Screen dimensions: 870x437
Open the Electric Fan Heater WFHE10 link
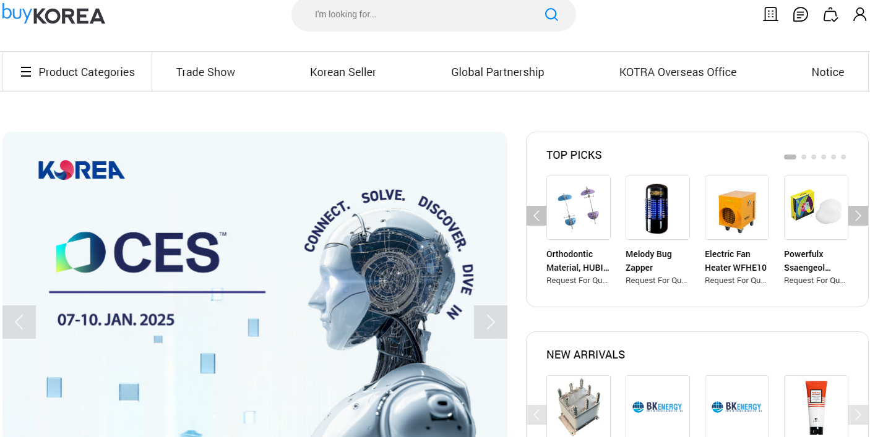click(x=736, y=261)
